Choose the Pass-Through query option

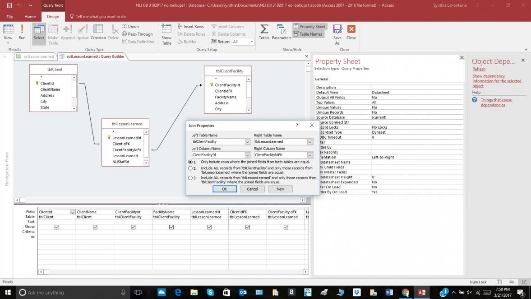coord(137,34)
